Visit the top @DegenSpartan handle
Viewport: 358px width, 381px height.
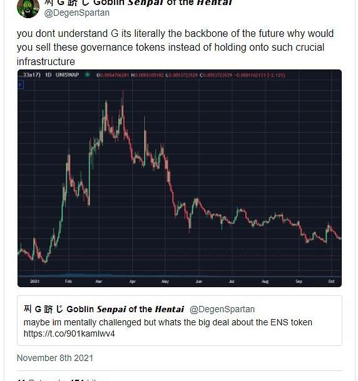pyautogui.click(x=77, y=13)
